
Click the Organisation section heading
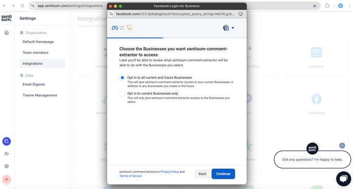pos(33,33)
